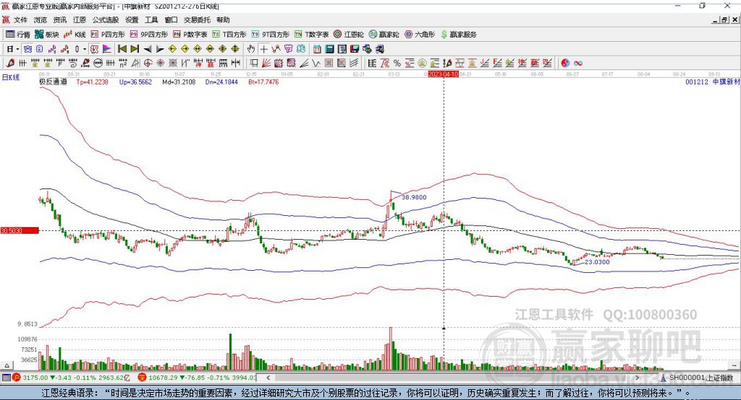741x400 pixels.
Task: Click the black right arrow icon
Action: 160,49
